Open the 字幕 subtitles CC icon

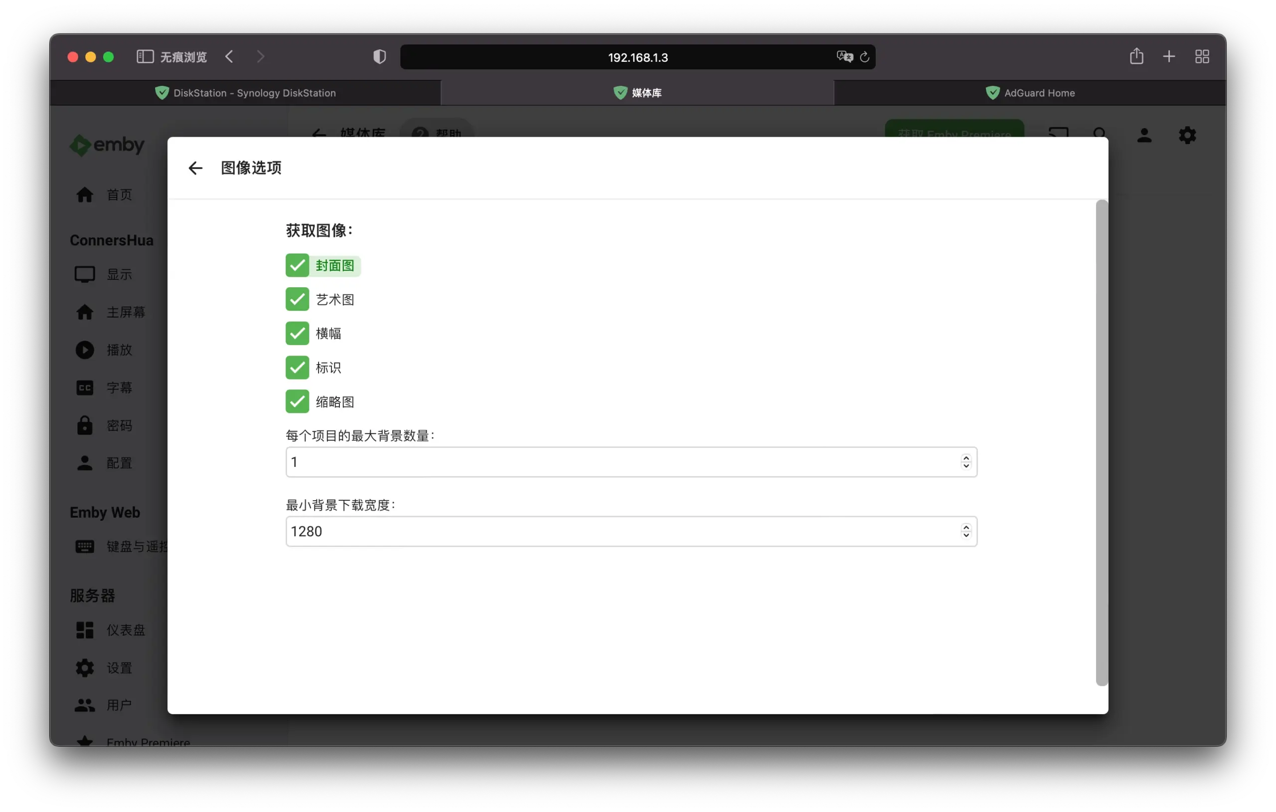click(x=85, y=388)
